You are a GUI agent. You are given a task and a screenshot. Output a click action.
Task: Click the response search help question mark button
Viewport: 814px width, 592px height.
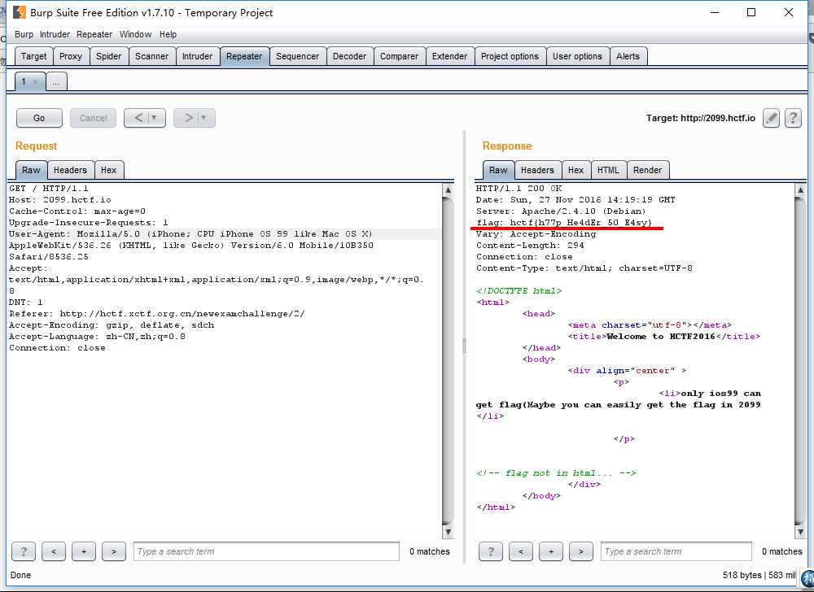point(491,551)
